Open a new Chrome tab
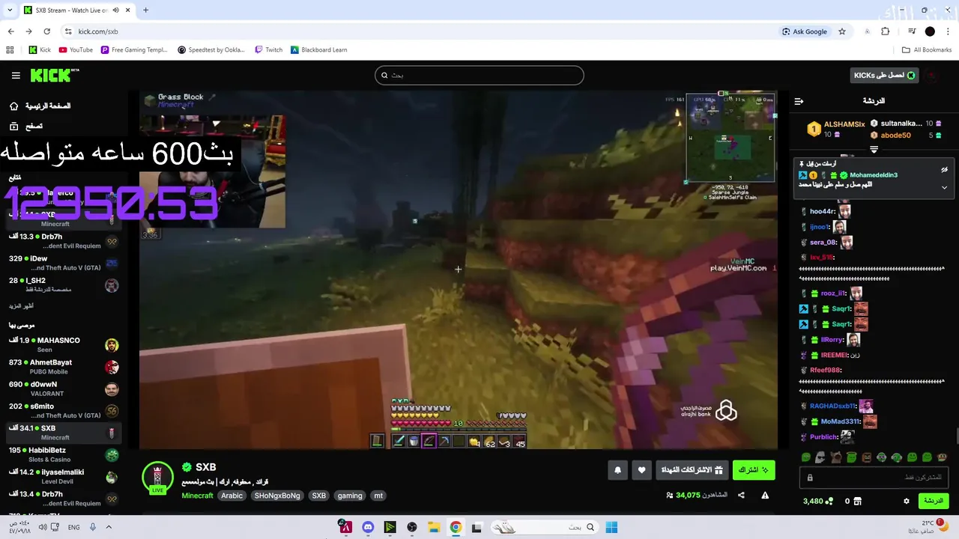The image size is (959, 539). tap(145, 10)
